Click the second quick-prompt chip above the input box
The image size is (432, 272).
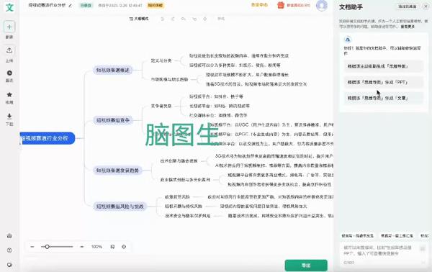397,236
